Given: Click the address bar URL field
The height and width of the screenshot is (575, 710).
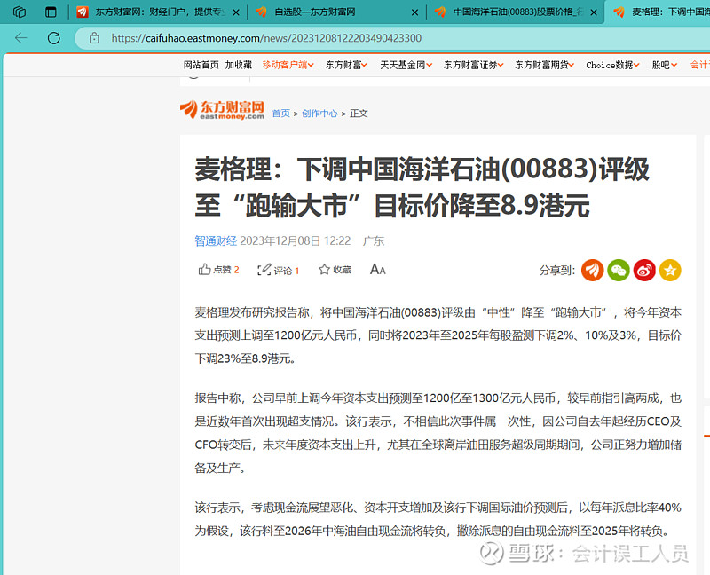Looking at the screenshot, I should coord(267,38).
